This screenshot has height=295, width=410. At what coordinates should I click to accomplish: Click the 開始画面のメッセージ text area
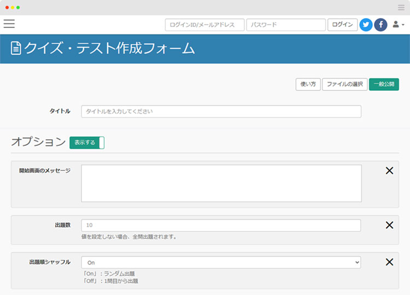point(221,184)
